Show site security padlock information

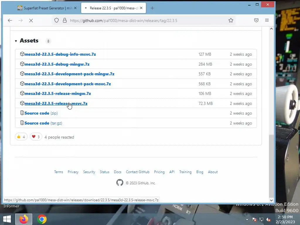tap(65, 20)
